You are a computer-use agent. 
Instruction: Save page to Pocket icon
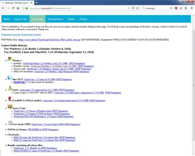(x=133, y=8)
